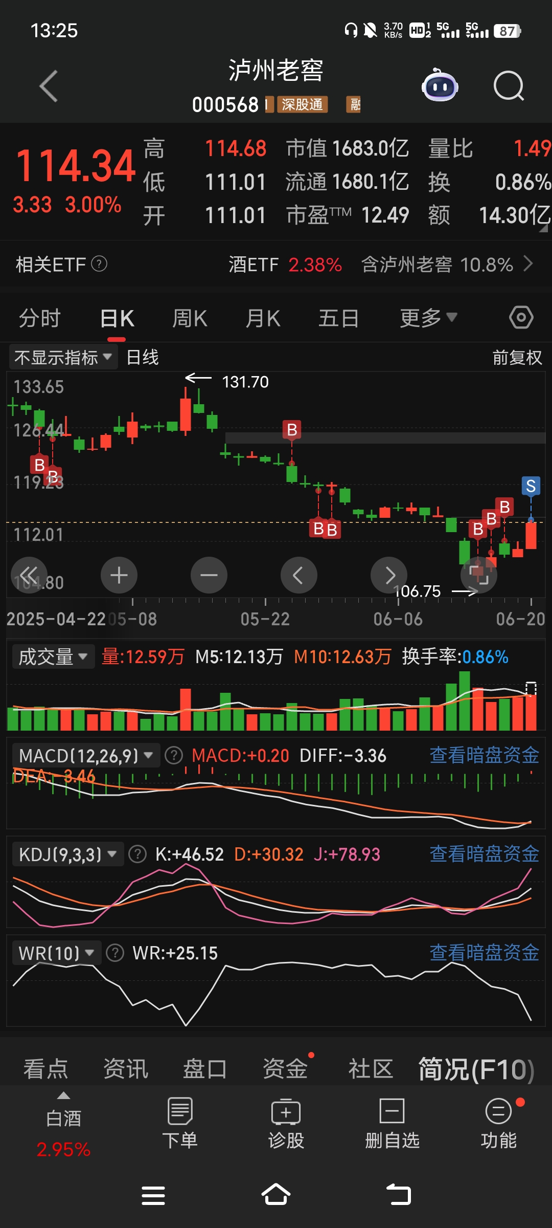Viewport: 552px width, 1228px height.
Task: Tap the Android system back button
Action: [399, 1195]
